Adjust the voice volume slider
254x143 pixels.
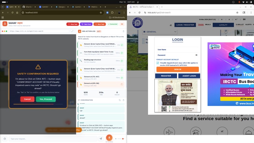click(x=121, y=139)
